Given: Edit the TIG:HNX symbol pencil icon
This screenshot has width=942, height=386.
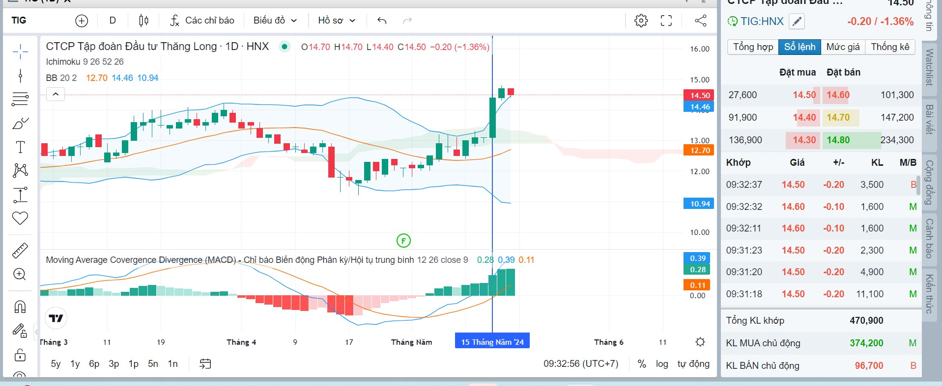Looking at the screenshot, I should (797, 22).
